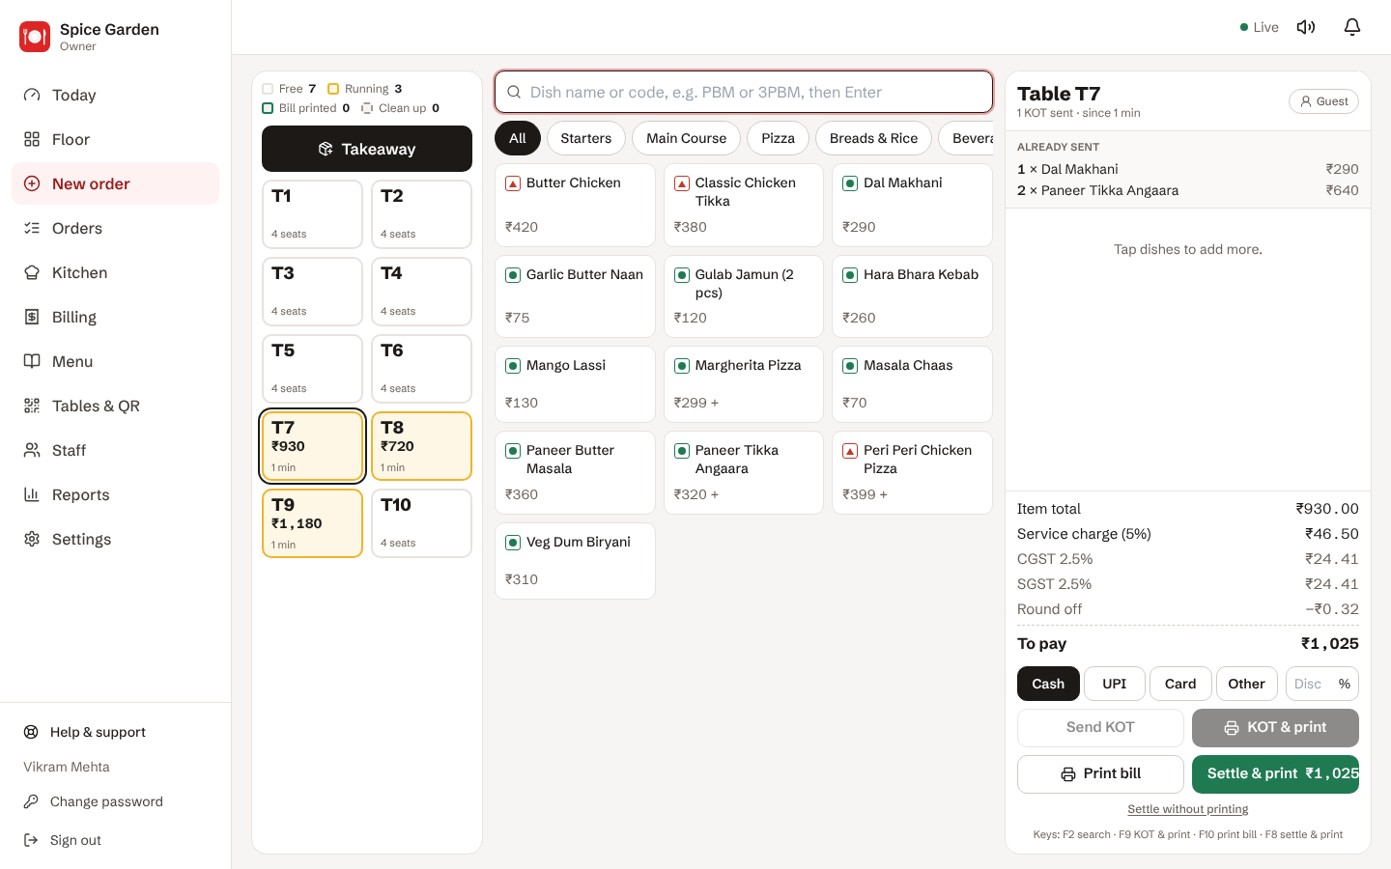View Reports

116,494
